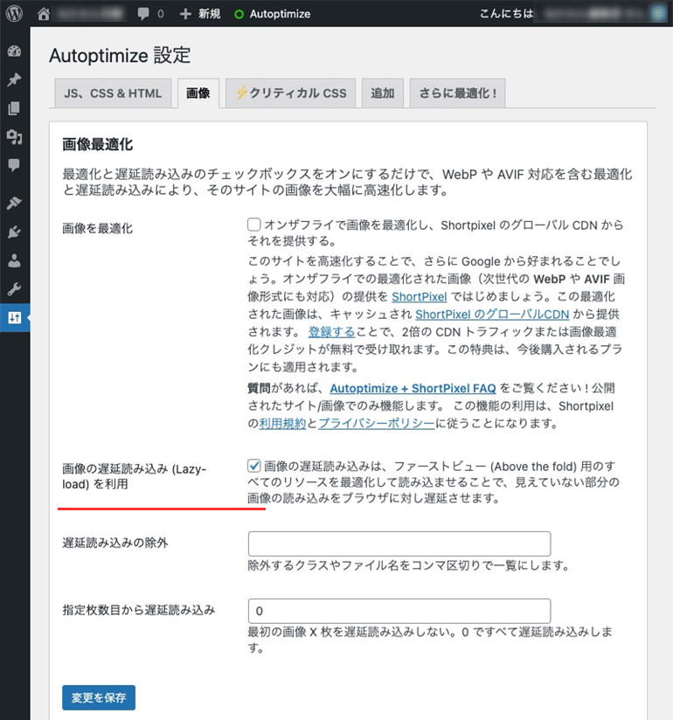Open Plugins sidebar icon
This screenshot has width=673, height=720.
pyautogui.click(x=14, y=232)
